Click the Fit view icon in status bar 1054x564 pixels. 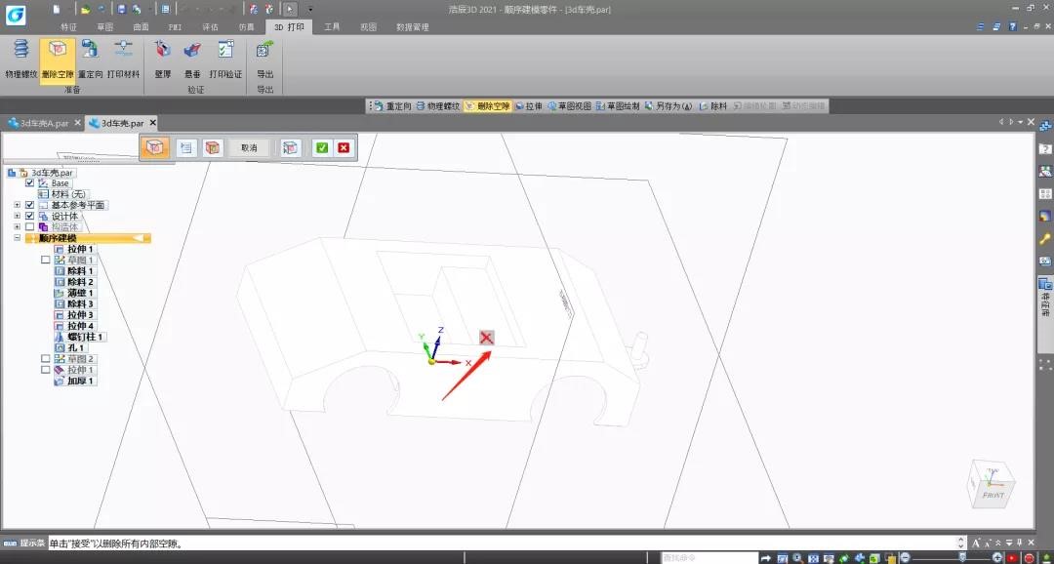tap(813, 558)
